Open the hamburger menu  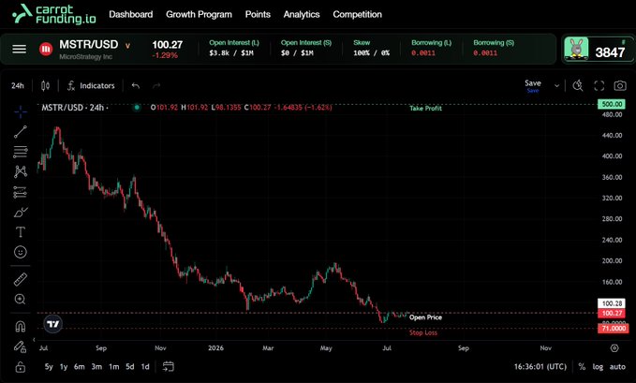[x=19, y=49]
